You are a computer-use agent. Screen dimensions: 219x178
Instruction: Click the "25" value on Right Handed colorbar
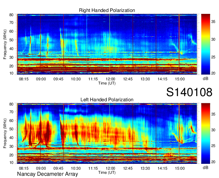[x=213, y=57]
